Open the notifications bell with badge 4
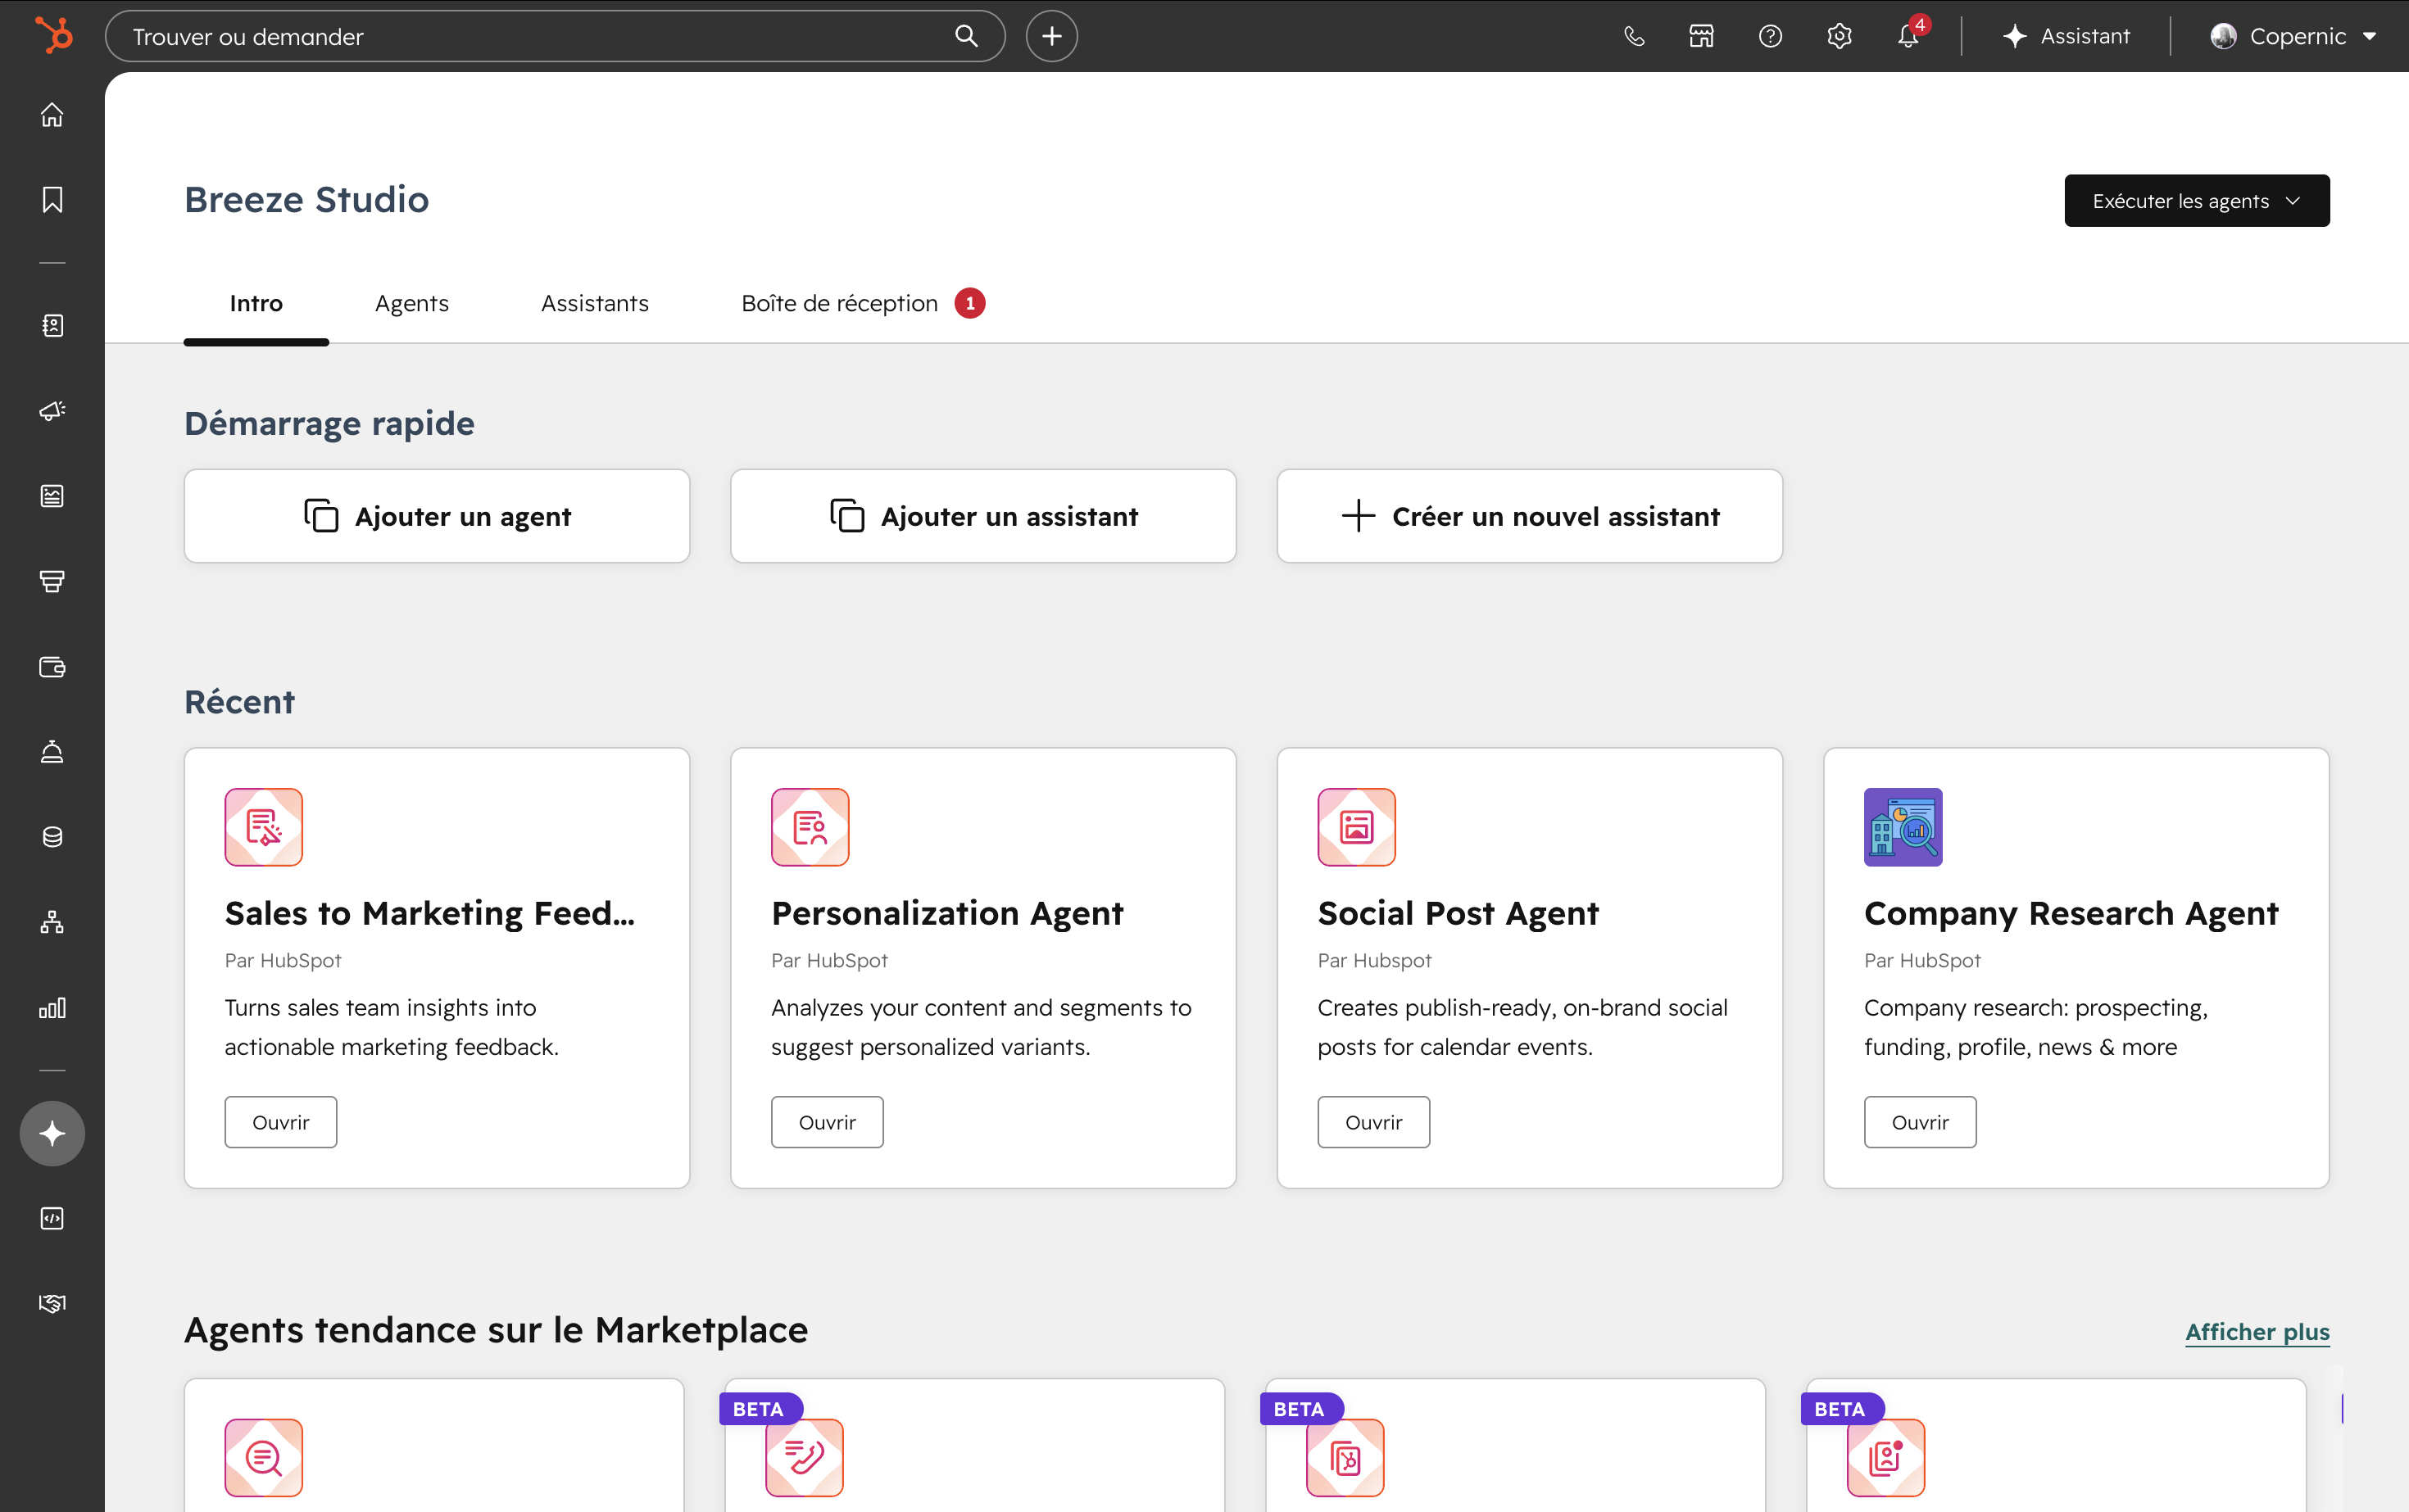This screenshot has height=1512, width=2409. click(x=1909, y=35)
